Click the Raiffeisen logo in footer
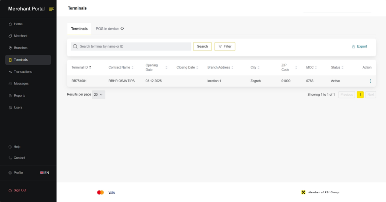 click(303, 192)
